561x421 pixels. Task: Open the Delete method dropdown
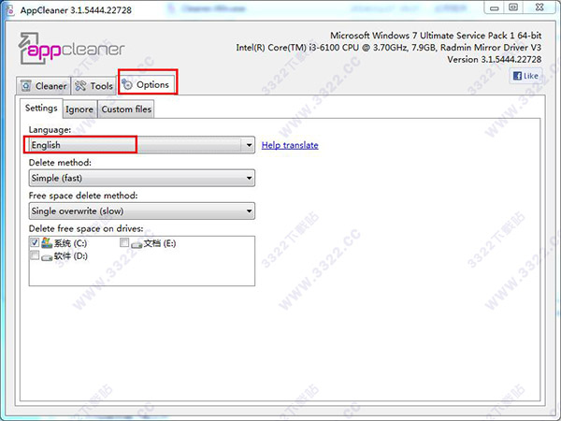(142, 178)
